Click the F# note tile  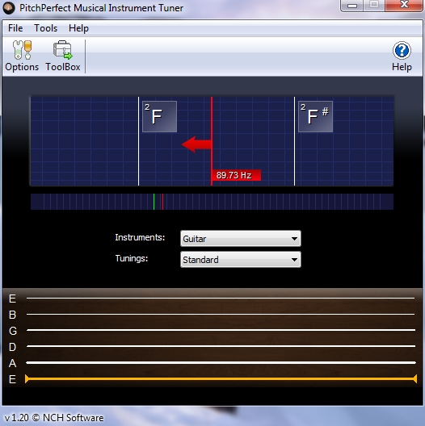tap(315, 116)
